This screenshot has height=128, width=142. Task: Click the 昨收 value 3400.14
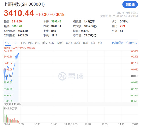pyautogui.click(x=56, y=26)
